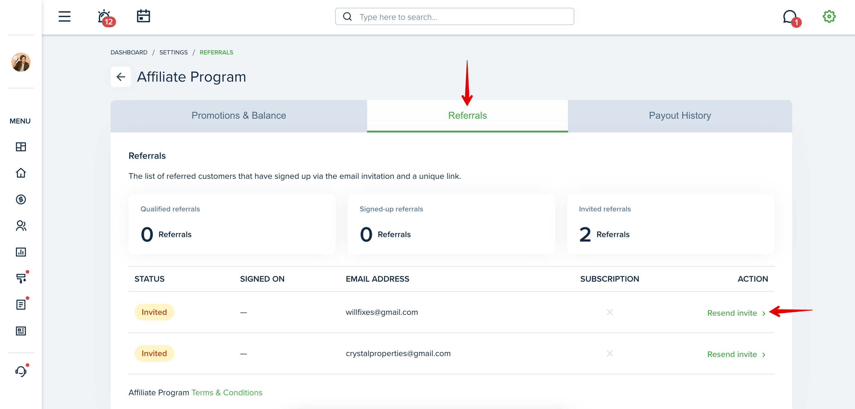Click the back arrow beside Affiliate Program
This screenshot has width=855, height=409.
pos(121,77)
